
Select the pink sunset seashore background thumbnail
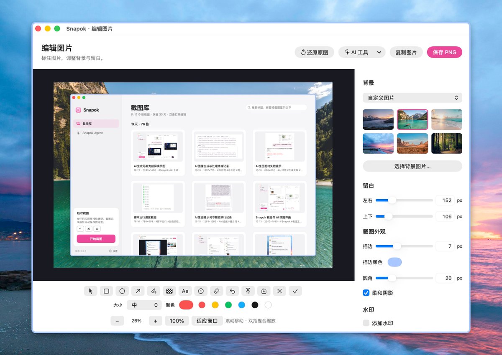[x=378, y=144]
